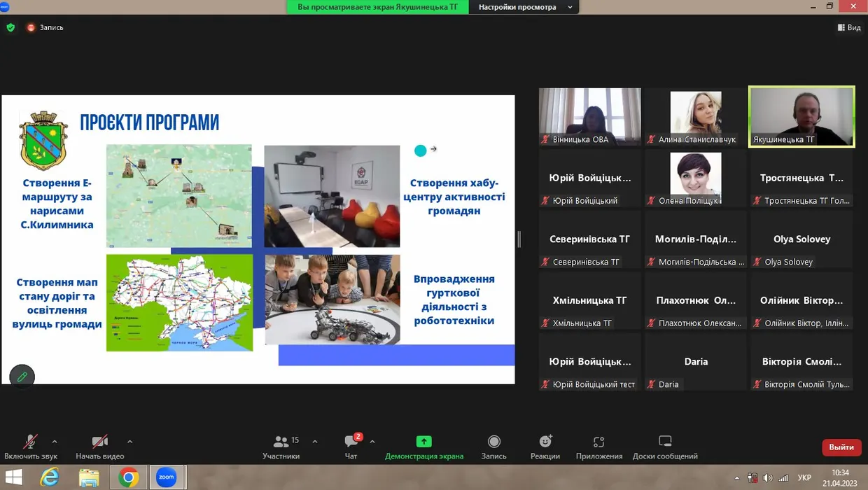Viewport: 868px width, 490px height.
Task: Leave meeting with Выйти button
Action: [x=841, y=447]
